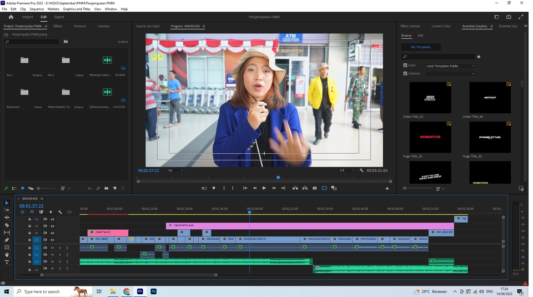Image resolution: width=533 pixels, height=297 pixels.
Task: Add marker in the timeline panel
Action: coord(51,212)
